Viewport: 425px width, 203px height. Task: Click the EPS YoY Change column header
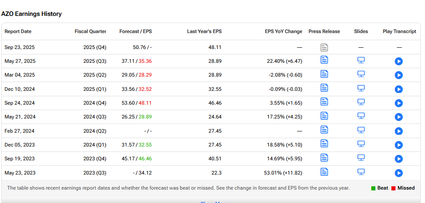click(284, 31)
